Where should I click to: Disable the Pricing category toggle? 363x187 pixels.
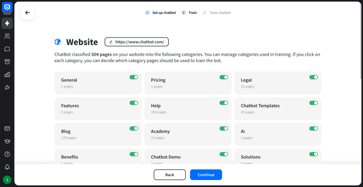click(223, 77)
